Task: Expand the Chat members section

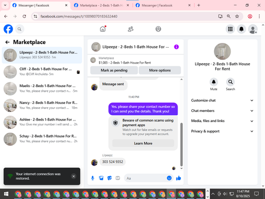Action: click(222, 111)
